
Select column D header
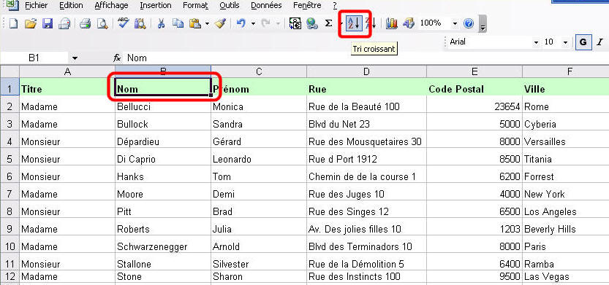tap(366, 71)
